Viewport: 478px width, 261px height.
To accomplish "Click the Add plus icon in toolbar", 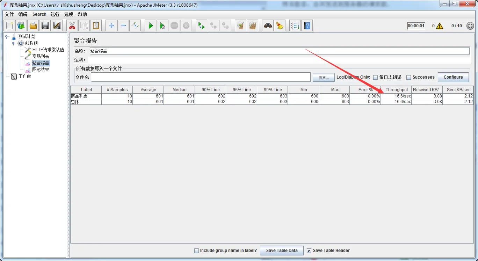I will pyautogui.click(x=111, y=26).
